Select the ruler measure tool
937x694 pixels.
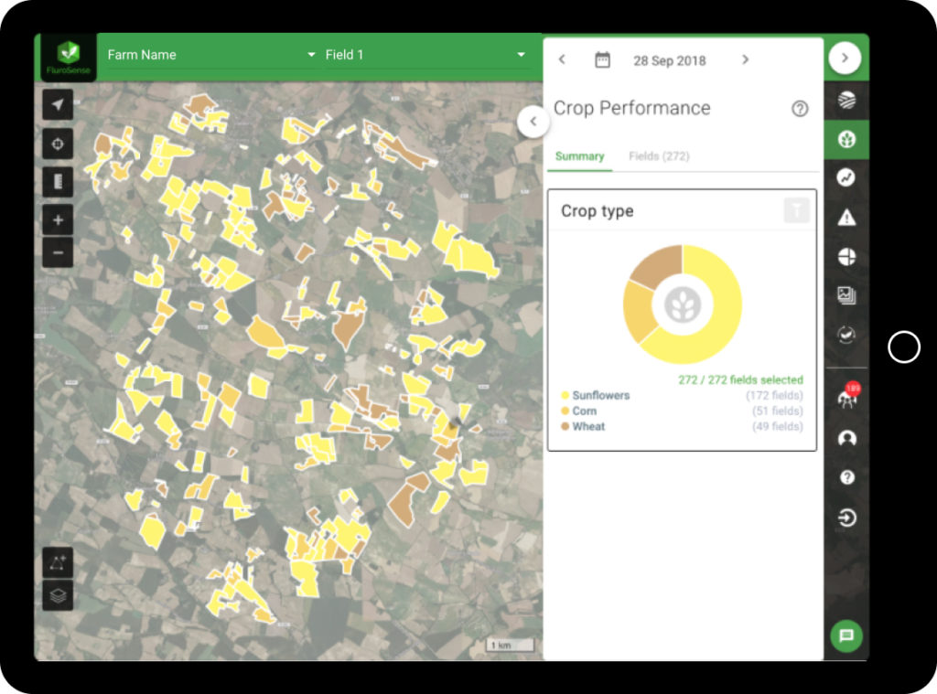pyautogui.click(x=58, y=182)
